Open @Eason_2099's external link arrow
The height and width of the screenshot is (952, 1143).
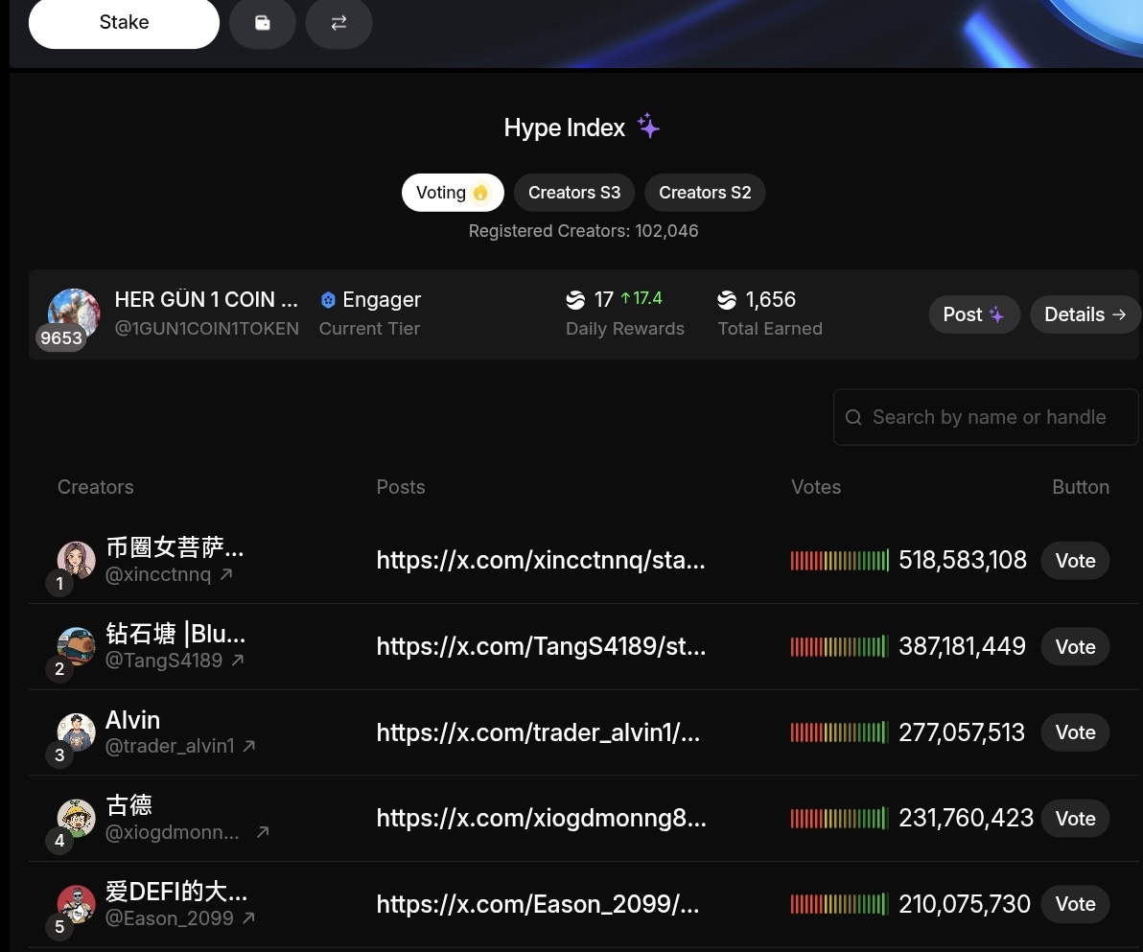pyautogui.click(x=248, y=917)
